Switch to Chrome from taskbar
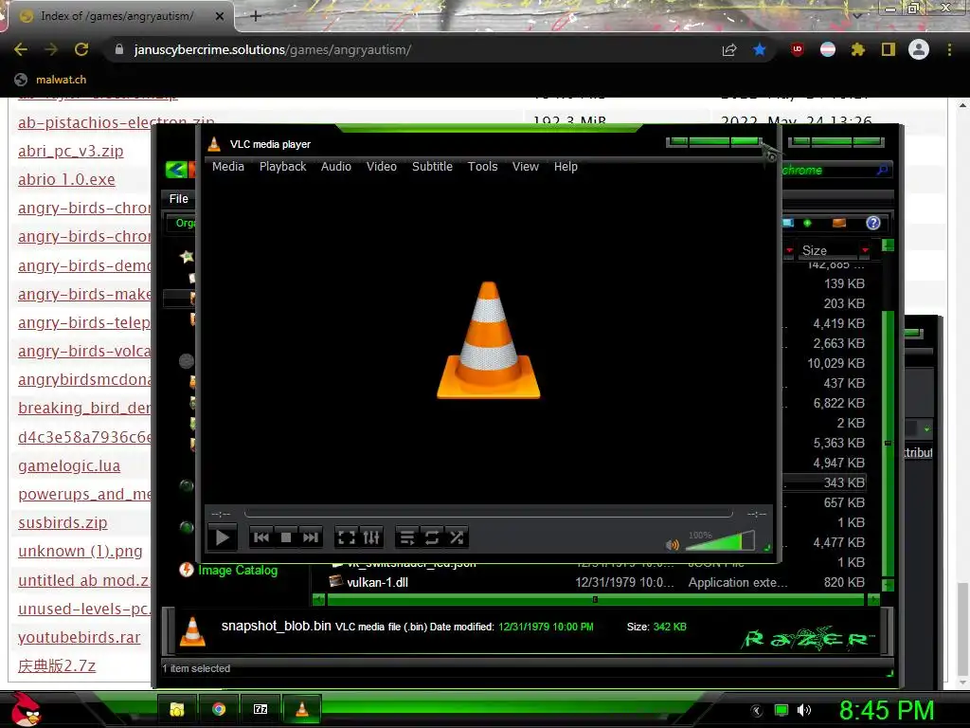 [219, 709]
